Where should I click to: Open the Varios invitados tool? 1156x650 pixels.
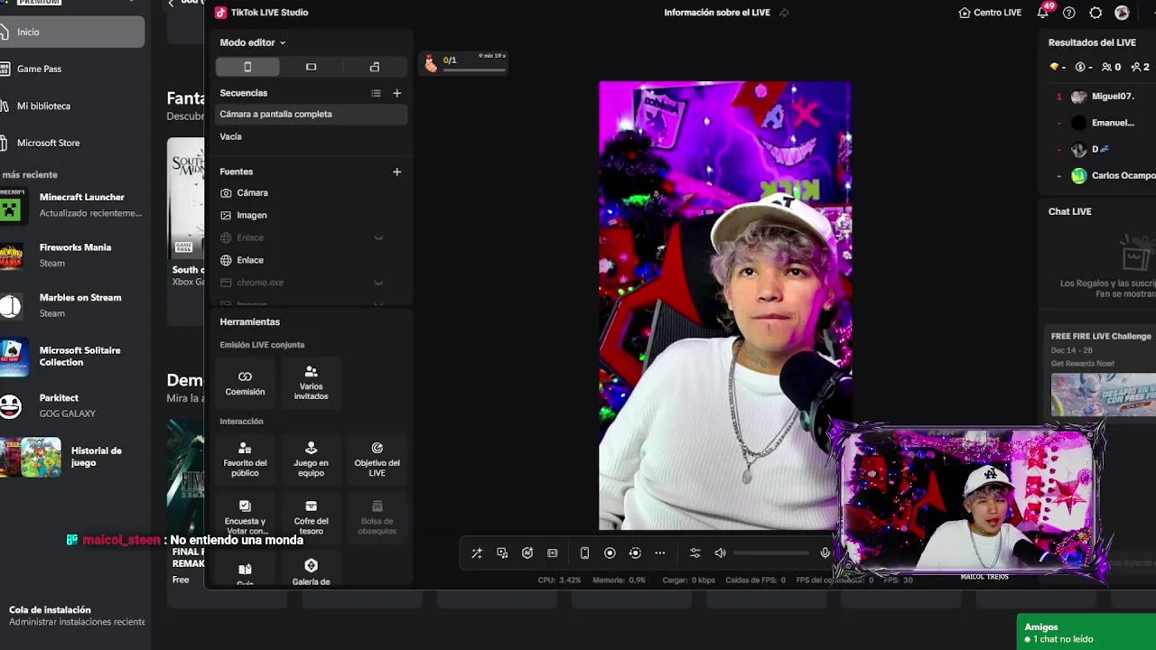pyautogui.click(x=311, y=383)
